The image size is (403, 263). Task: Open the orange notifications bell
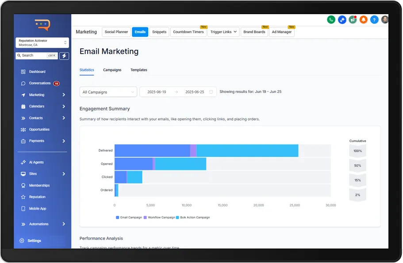[x=364, y=19]
